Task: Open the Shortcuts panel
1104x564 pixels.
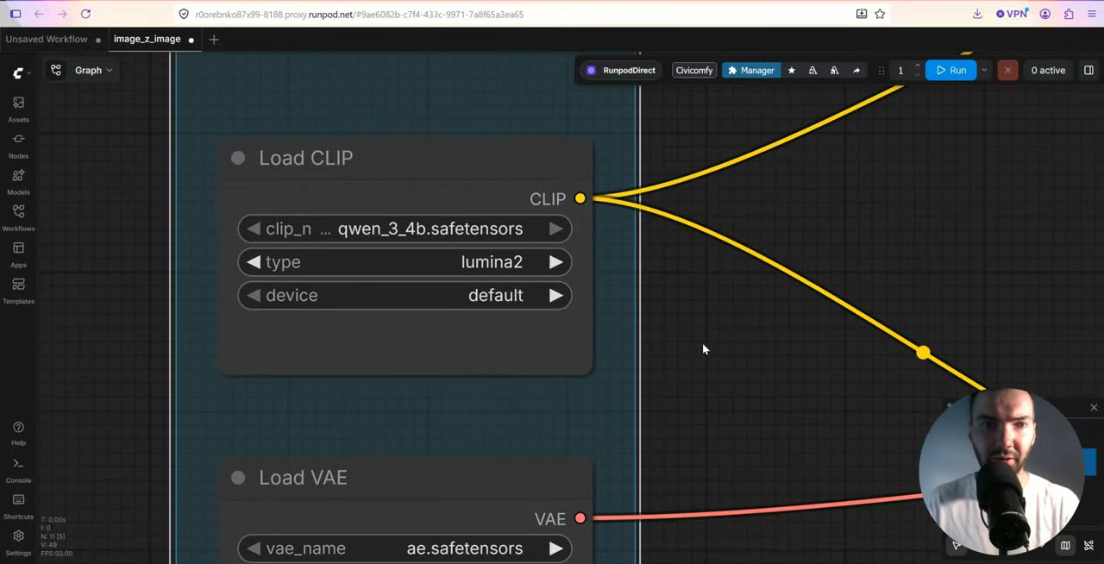Action: pos(18,505)
